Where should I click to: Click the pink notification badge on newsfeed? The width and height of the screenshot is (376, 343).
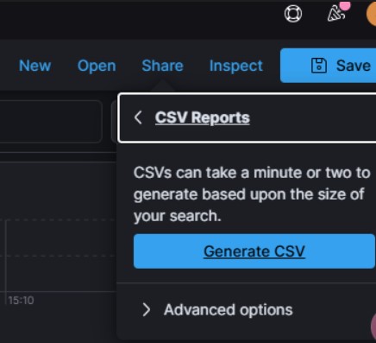pyautogui.click(x=345, y=5)
